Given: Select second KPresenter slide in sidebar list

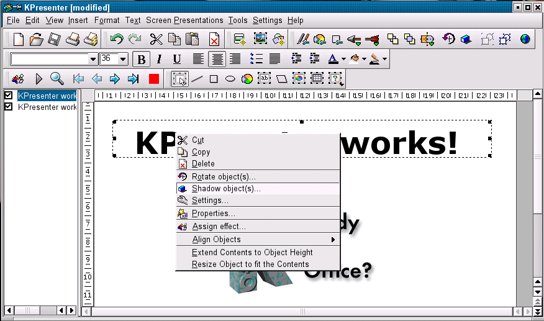Looking at the screenshot, I should [x=47, y=107].
